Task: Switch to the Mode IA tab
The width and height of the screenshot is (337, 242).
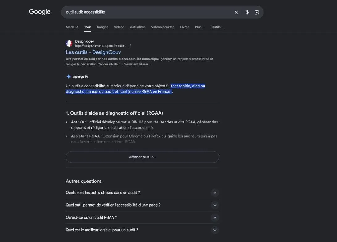Action: click(72, 27)
